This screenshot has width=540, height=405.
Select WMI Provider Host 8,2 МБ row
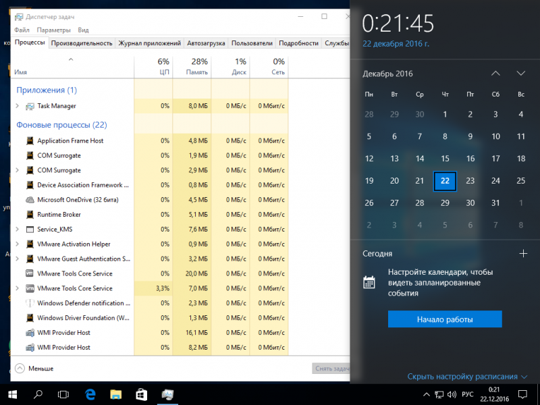(150, 348)
